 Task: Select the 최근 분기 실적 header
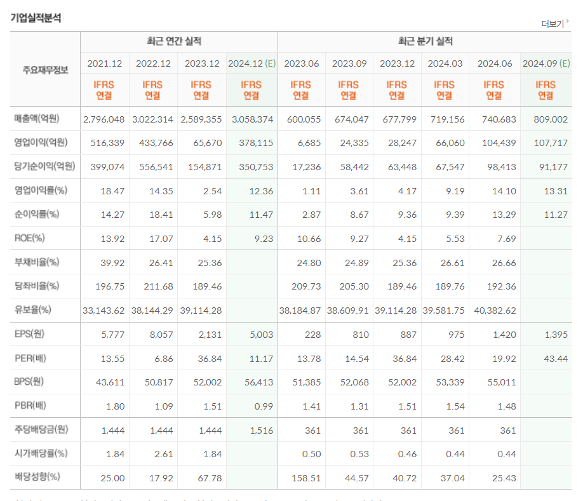click(x=425, y=41)
